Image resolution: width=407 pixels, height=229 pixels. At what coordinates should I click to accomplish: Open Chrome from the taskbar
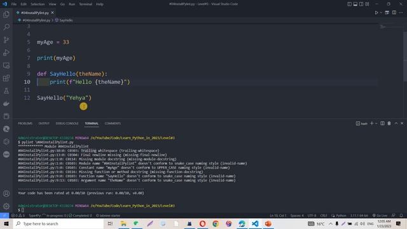coord(216,223)
